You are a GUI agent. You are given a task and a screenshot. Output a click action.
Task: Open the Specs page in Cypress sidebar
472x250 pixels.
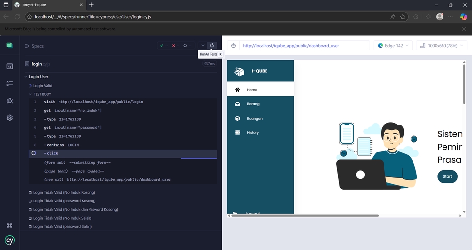coord(9,66)
